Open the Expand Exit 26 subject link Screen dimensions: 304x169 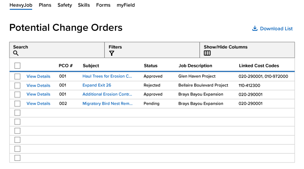point(97,85)
